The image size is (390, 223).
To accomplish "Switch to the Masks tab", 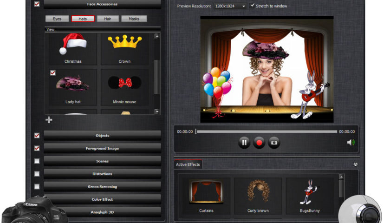I will click(x=134, y=19).
